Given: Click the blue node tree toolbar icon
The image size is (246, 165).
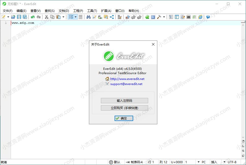Looking at the screenshot, I should tap(112, 17).
